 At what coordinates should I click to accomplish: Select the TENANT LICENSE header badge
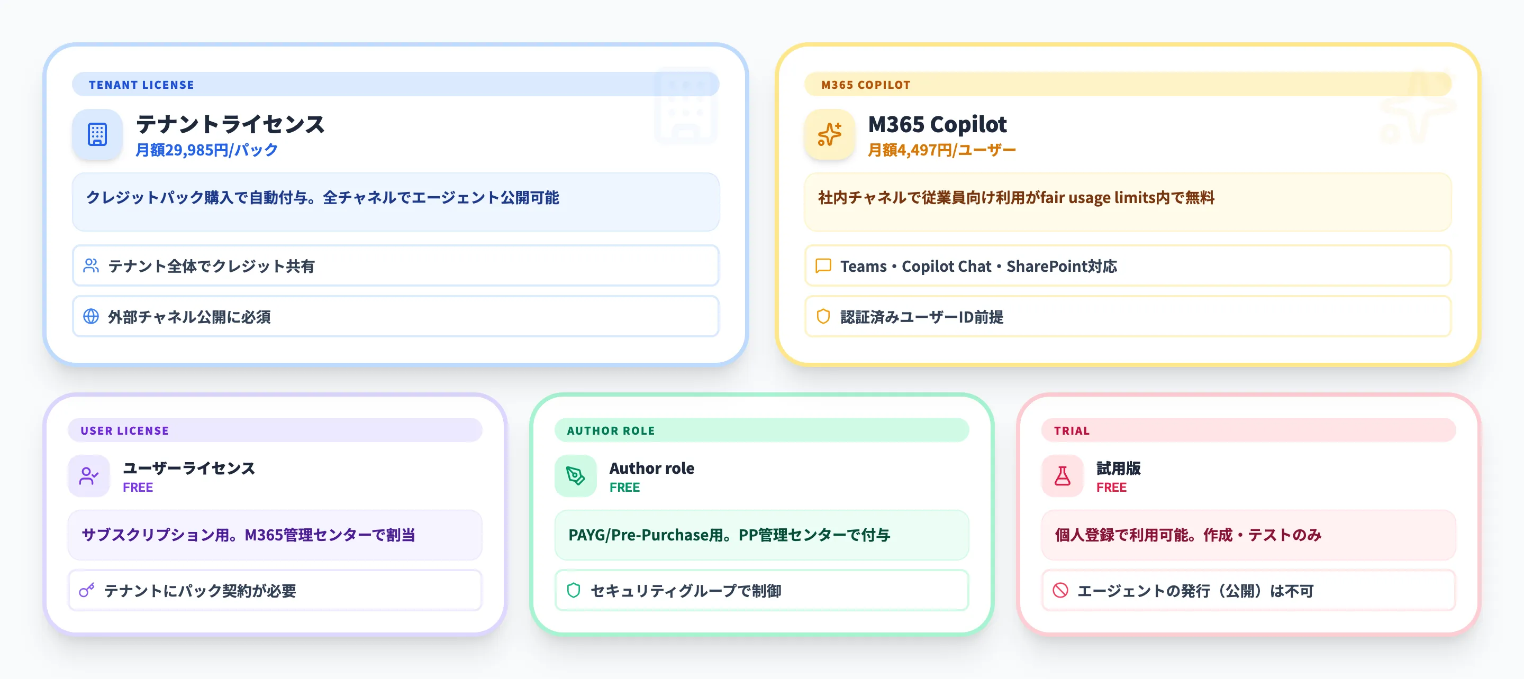pyautogui.click(x=141, y=84)
